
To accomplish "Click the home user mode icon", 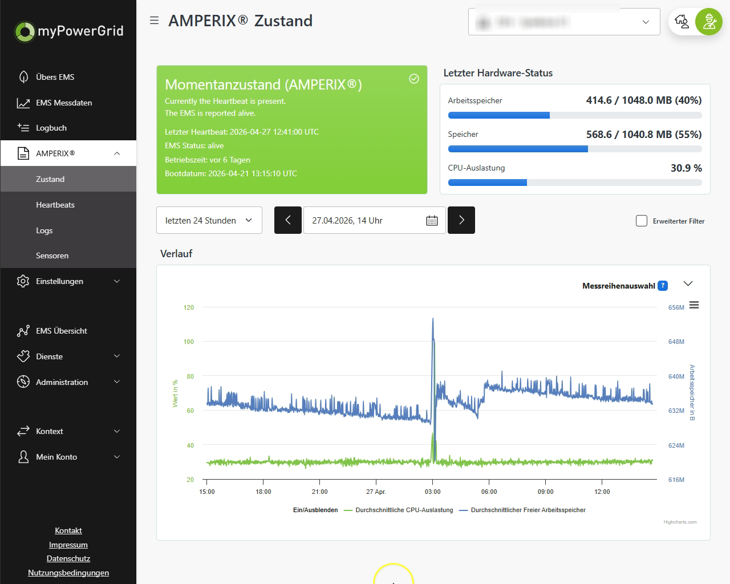I will pyautogui.click(x=682, y=22).
